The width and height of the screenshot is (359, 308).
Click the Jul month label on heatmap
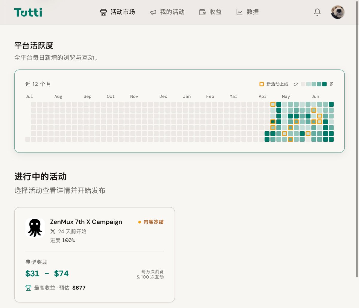click(x=29, y=96)
